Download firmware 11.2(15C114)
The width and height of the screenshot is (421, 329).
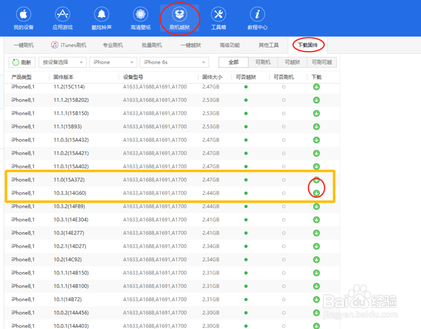[317, 86]
